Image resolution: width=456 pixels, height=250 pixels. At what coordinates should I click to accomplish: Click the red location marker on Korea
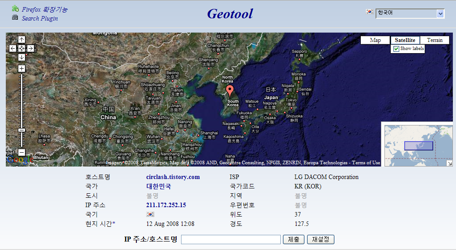[x=230, y=91]
